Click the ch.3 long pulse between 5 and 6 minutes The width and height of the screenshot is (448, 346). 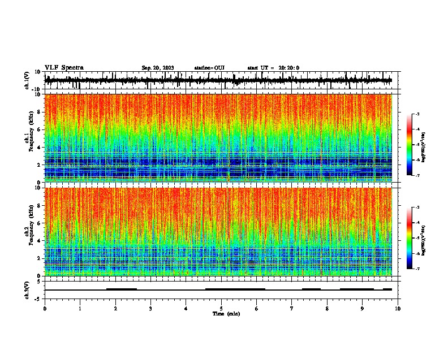coord(235,289)
